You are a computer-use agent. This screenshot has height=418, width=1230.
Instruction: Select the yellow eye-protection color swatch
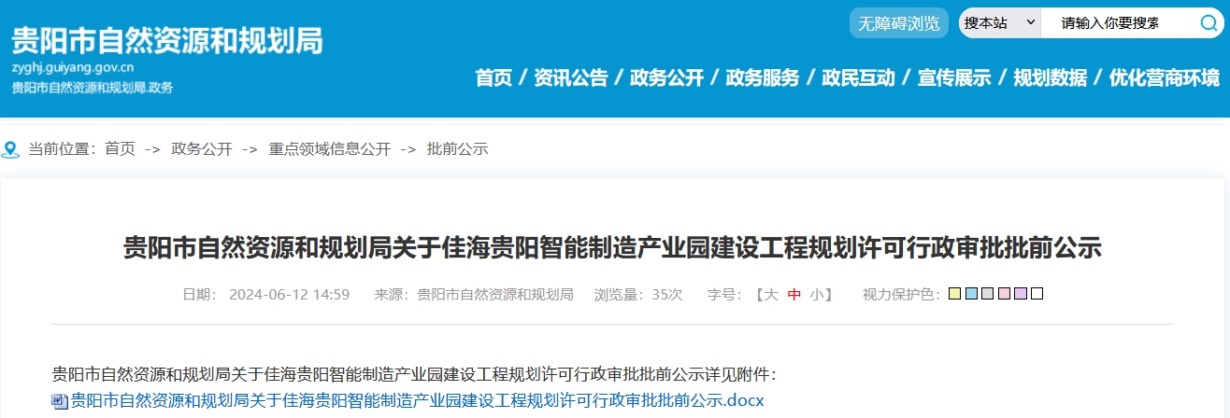point(954,294)
